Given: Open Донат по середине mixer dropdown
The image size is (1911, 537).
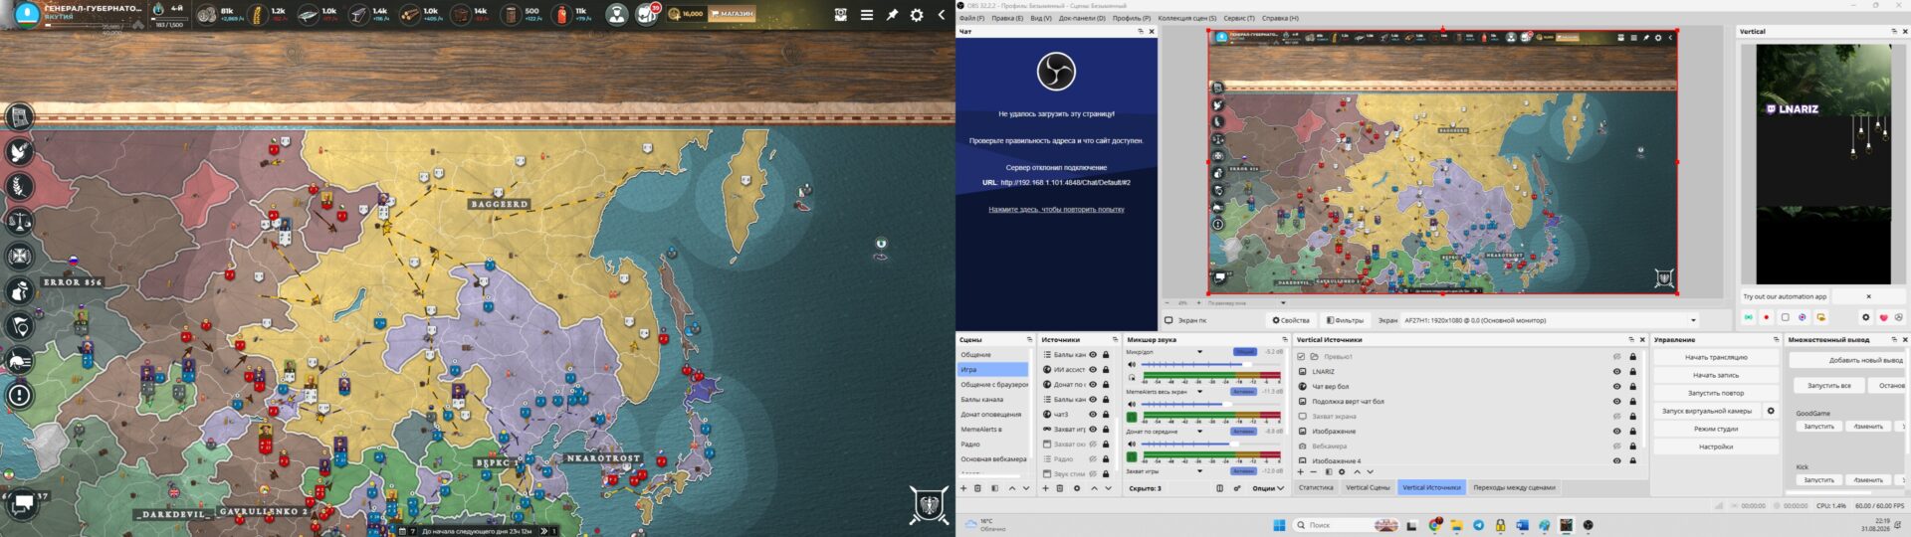Looking at the screenshot, I should pos(1199,432).
